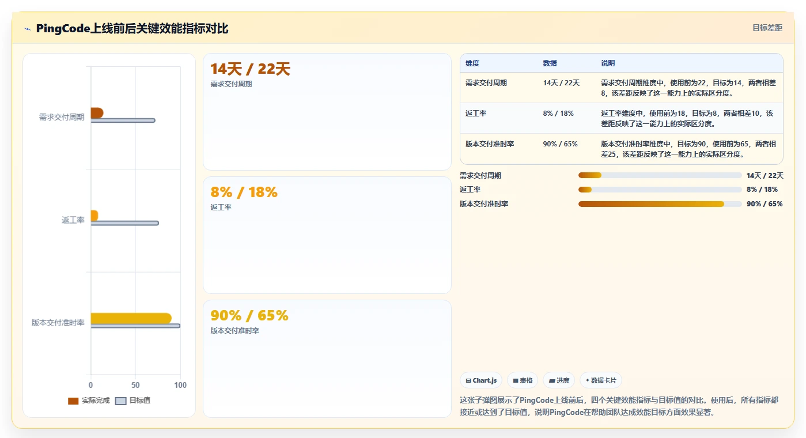
Task: Click the 需求交付周期 progress label
Action: point(480,176)
